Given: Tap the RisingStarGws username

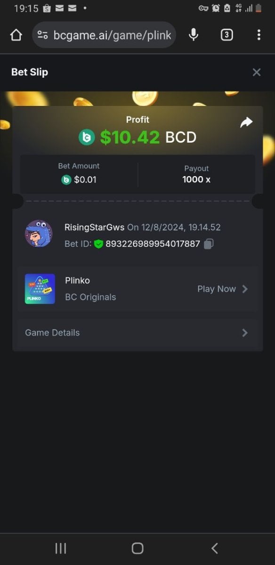Looking at the screenshot, I should point(95,227).
